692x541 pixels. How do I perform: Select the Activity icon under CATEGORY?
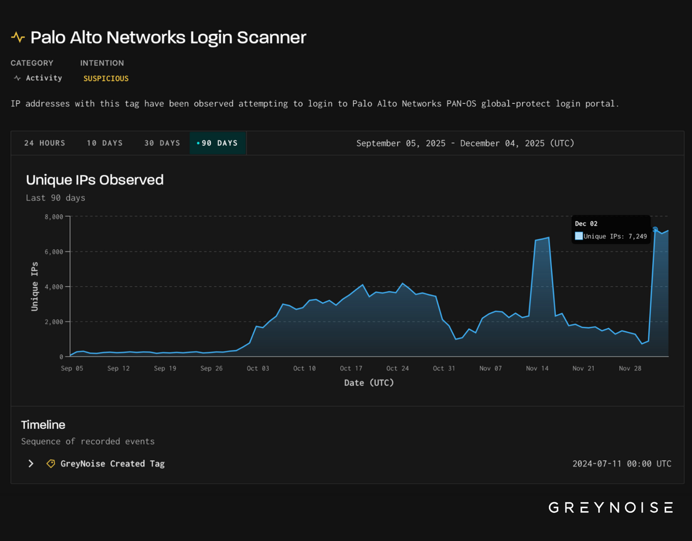(x=16, y=78)
